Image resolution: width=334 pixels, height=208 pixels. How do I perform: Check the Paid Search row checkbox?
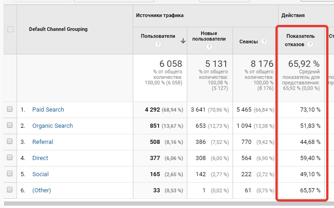(x=10, y=110)
